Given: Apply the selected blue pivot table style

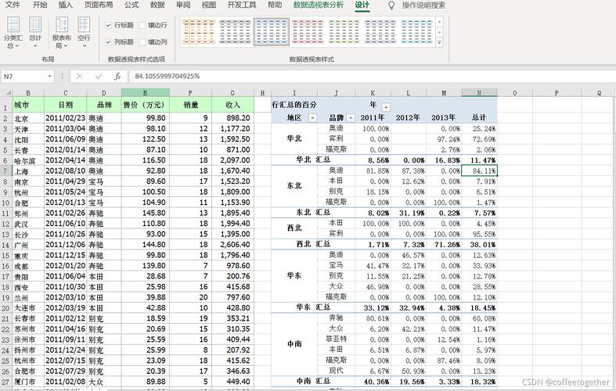Looking at the screenshot, I should pos(271,32).
